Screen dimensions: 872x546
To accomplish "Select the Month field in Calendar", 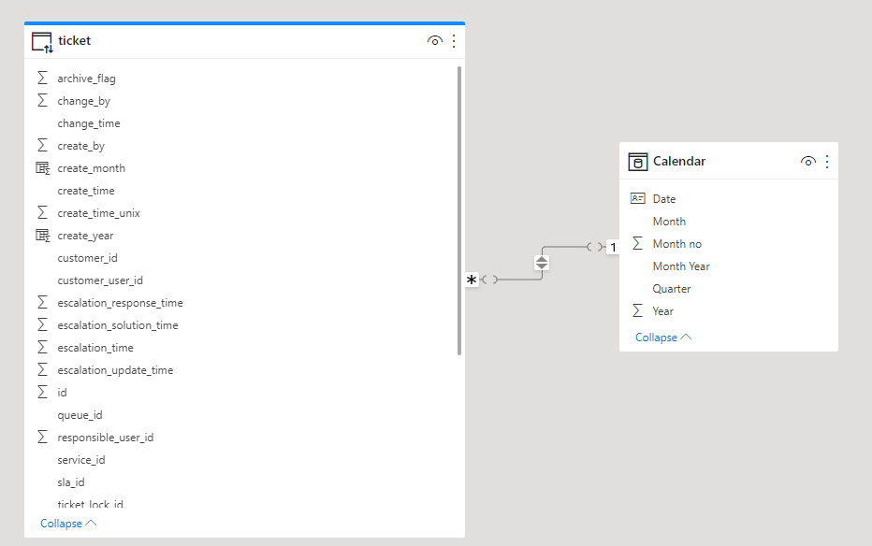I will [669, 221].
